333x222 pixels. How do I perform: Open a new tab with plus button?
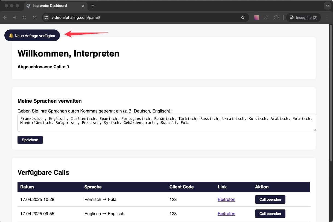(93, 6)
